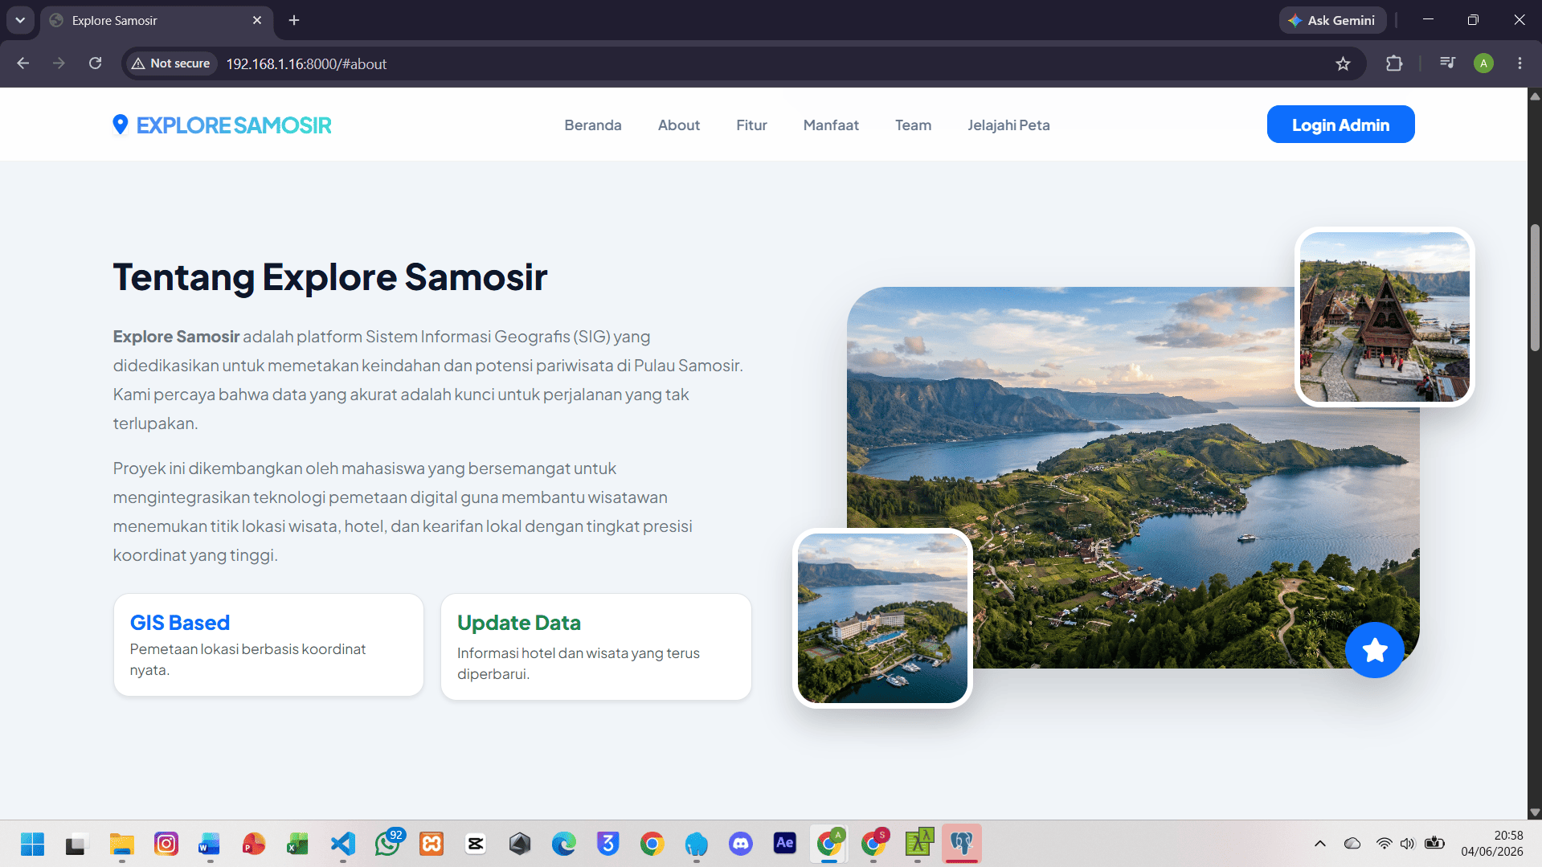Open Discord from the taskbar
This screenshot has width=1542, height=867.
[741, 844]
